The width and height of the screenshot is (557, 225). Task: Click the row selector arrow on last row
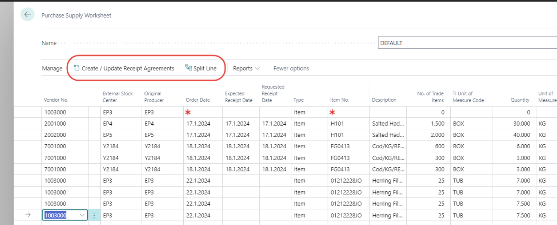point(28,215)
